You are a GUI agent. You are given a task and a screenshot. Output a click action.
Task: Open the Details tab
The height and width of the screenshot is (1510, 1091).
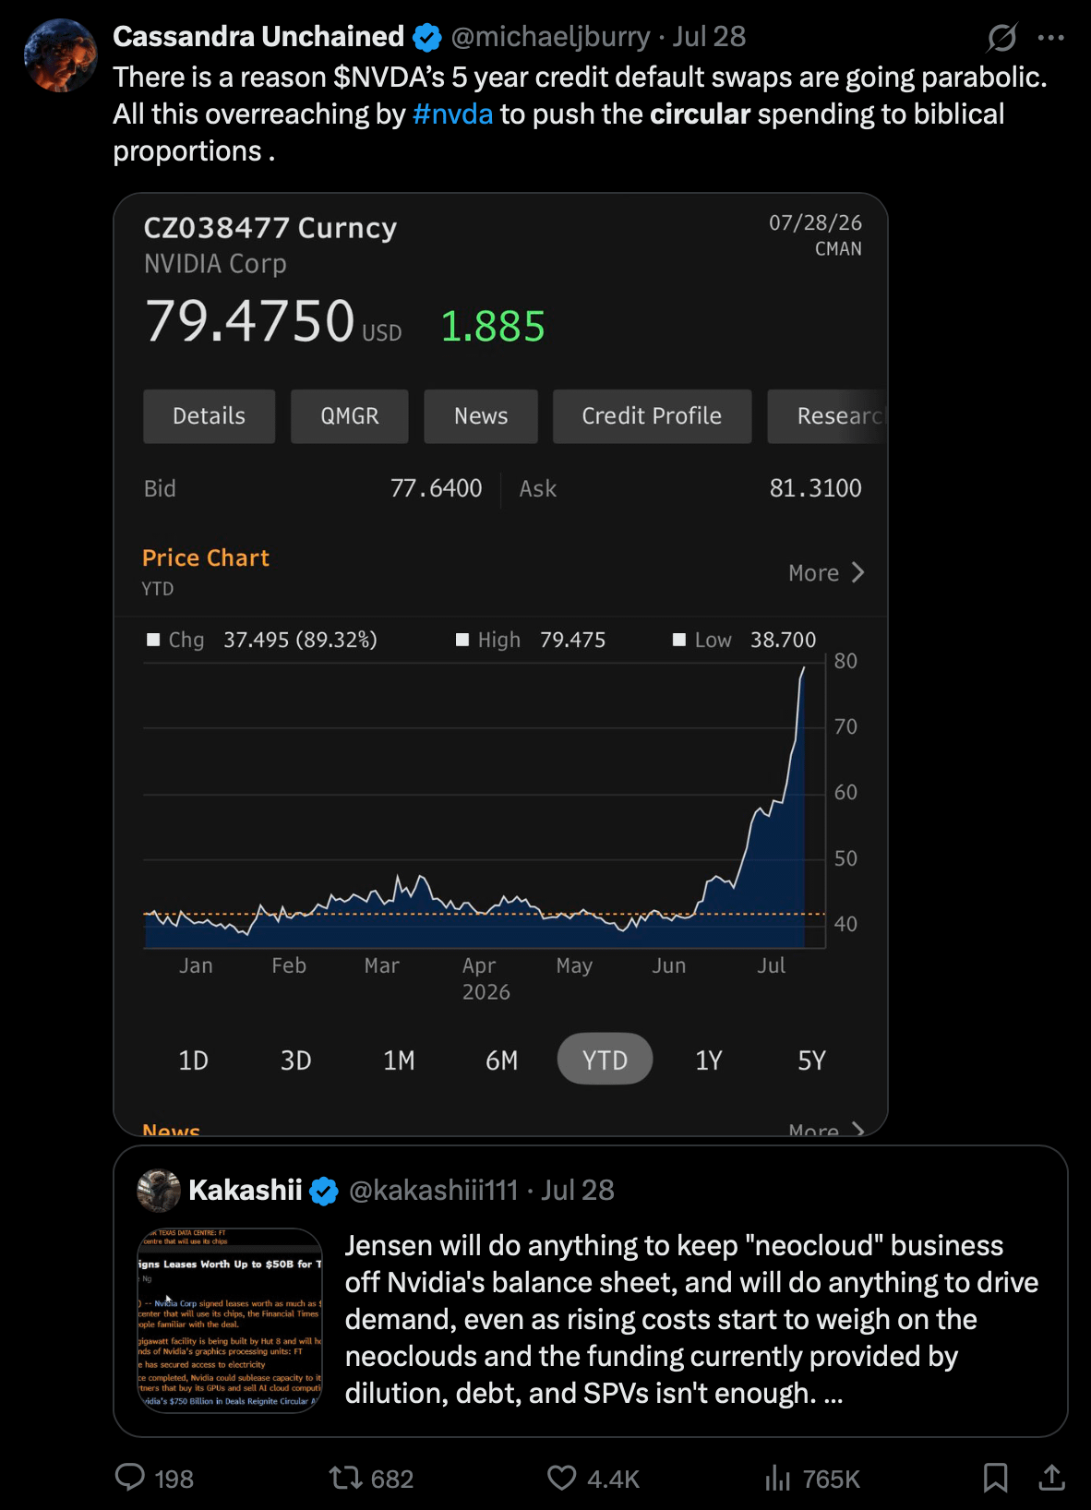point(210,416)
